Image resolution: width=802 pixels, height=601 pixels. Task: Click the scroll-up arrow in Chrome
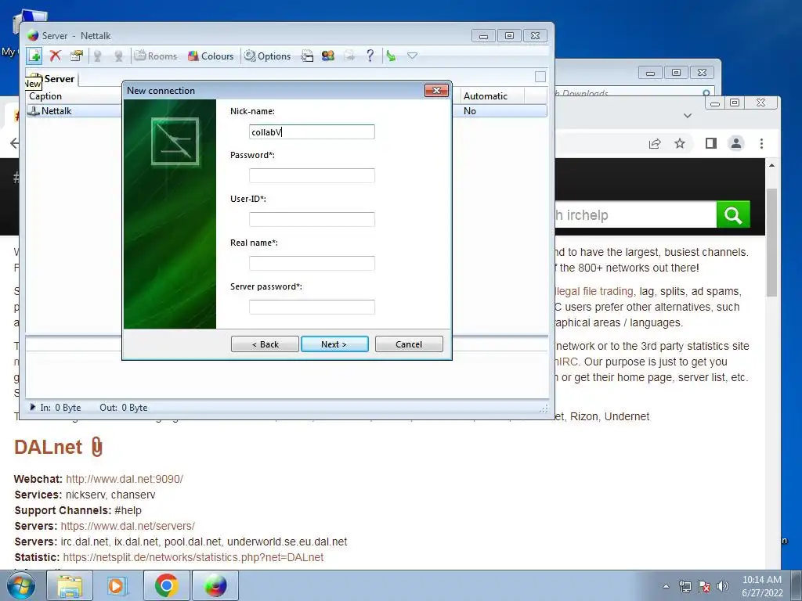click(x=771, y=166)
